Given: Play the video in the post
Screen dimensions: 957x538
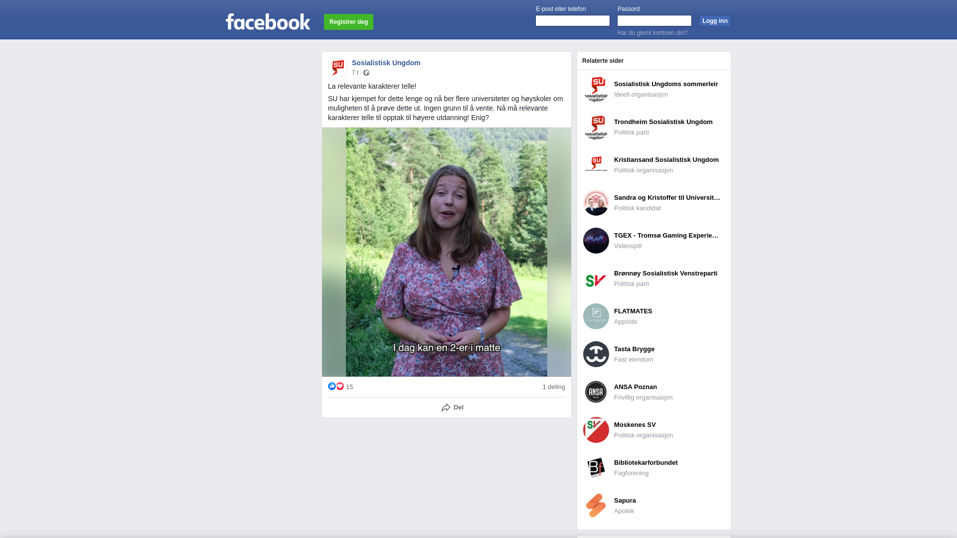Looking at the screenshot, I should click(x=447, y=252).
